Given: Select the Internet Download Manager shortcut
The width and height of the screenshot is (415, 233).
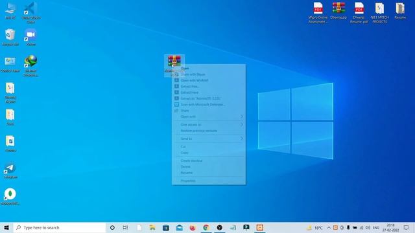Looking at the screenshot, I should [31, 66].
